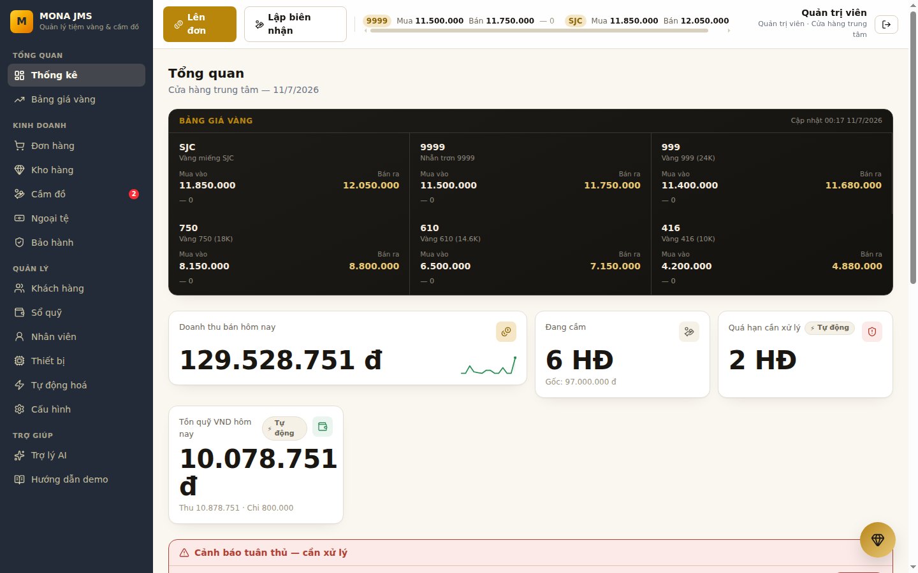Click the MONA JMS logo icon
918x573 pixels.
[22, 21]
